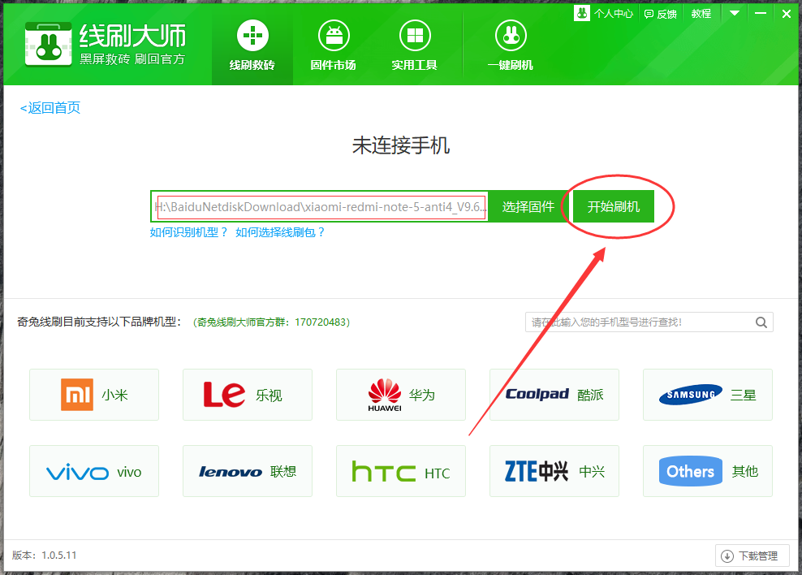Click the magnifier search icon
Viewport: 802px width, 575px height.
[x=761, y=322]
